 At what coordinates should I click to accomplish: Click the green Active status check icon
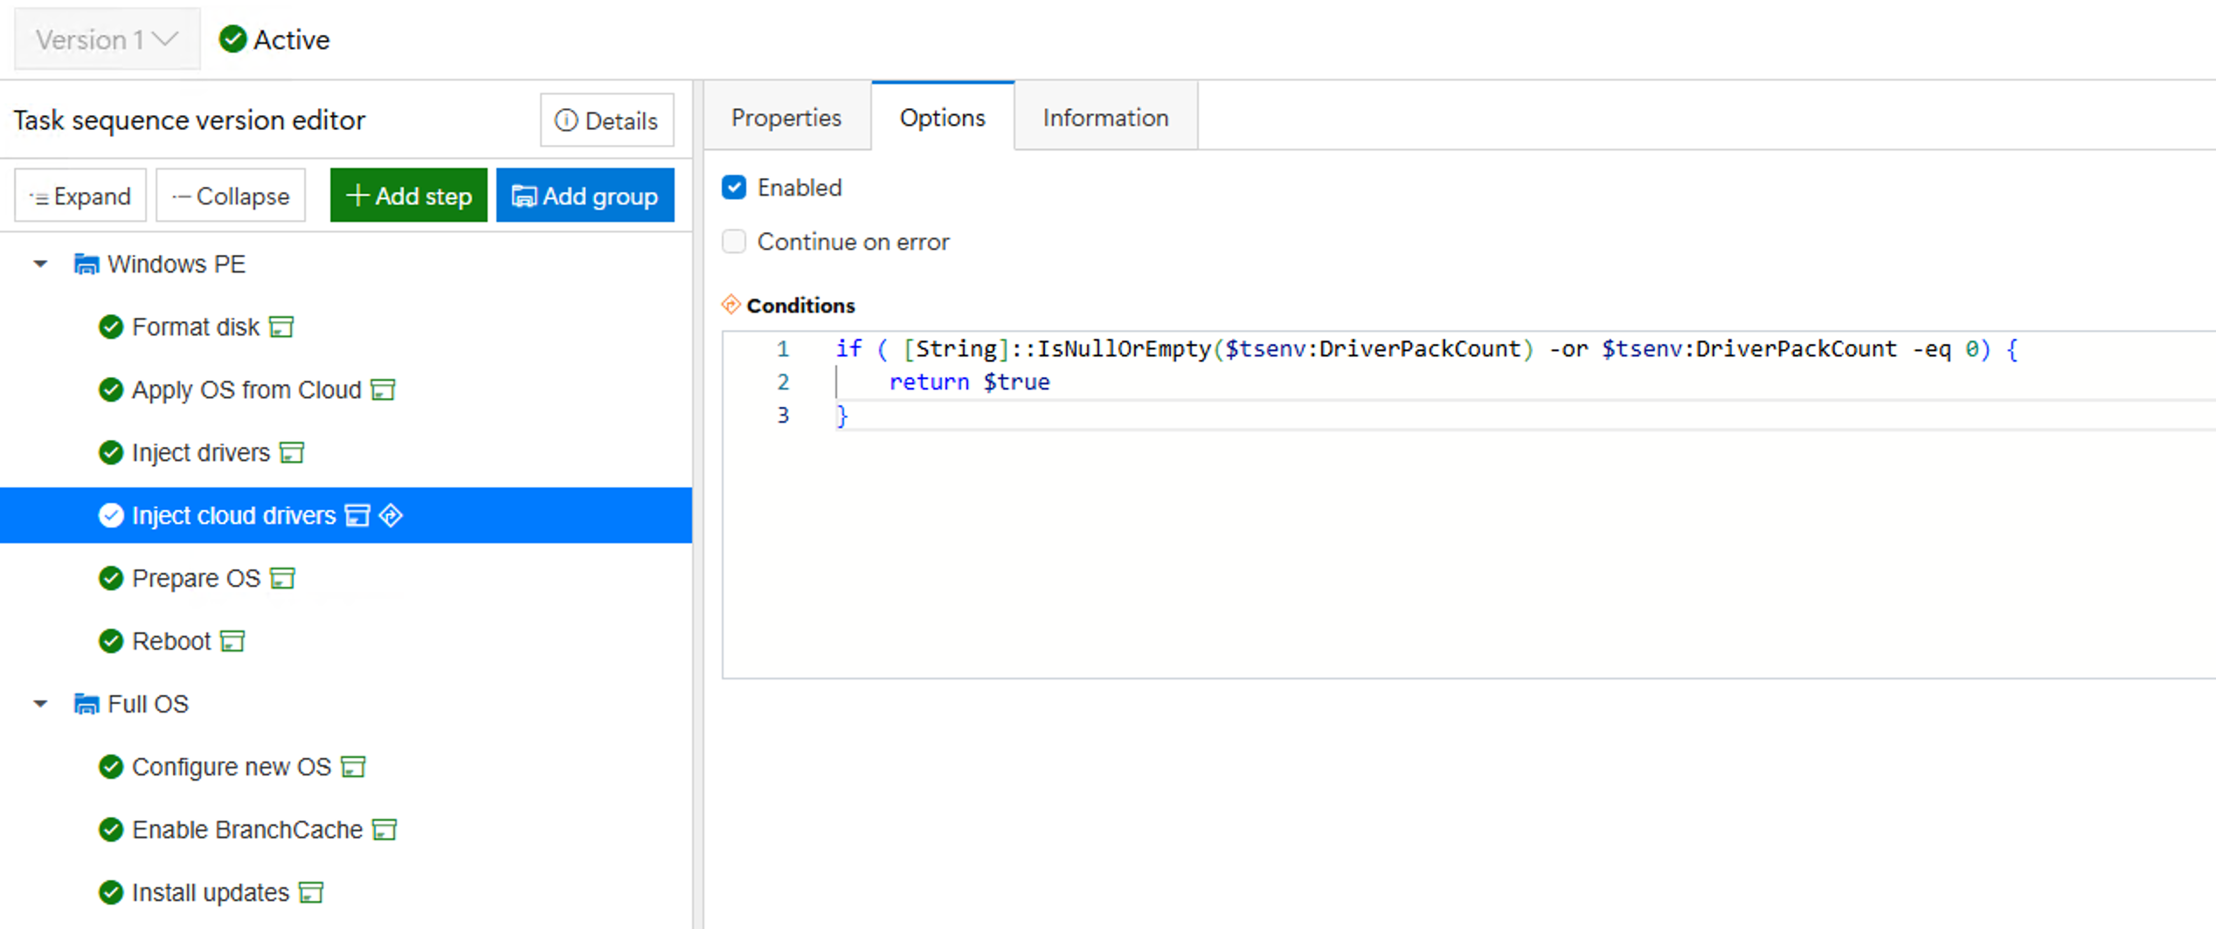(232, 39)
